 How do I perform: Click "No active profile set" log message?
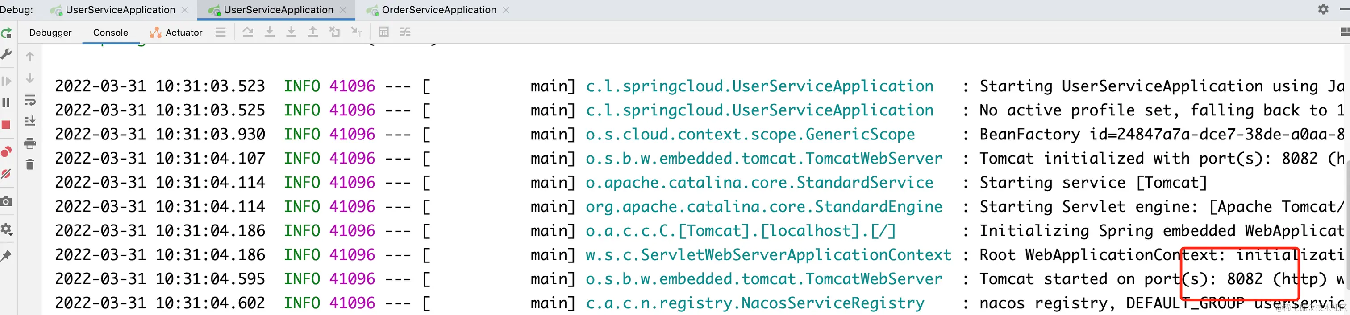[x=1079, y=110]
